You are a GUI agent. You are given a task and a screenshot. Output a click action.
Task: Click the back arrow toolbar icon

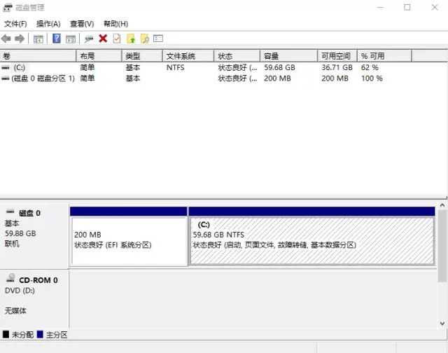[x=7, y=39]
